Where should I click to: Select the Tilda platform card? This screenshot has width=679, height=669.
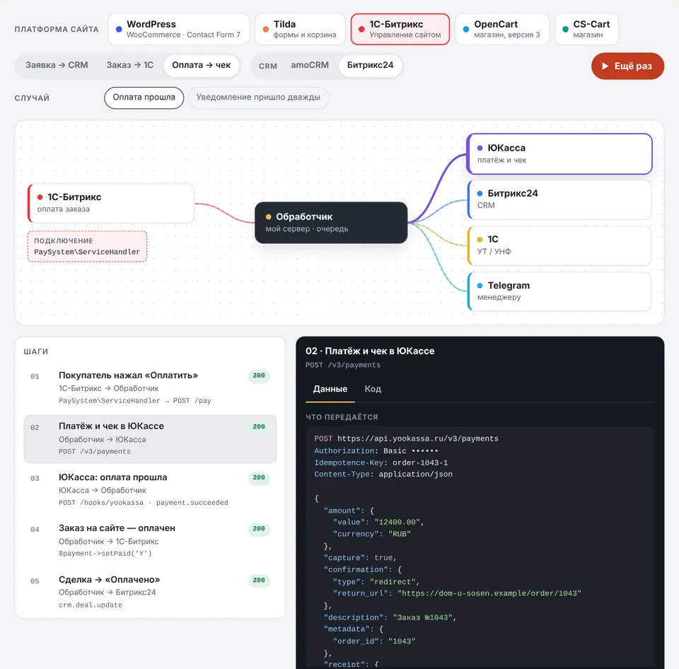point(300,29)
